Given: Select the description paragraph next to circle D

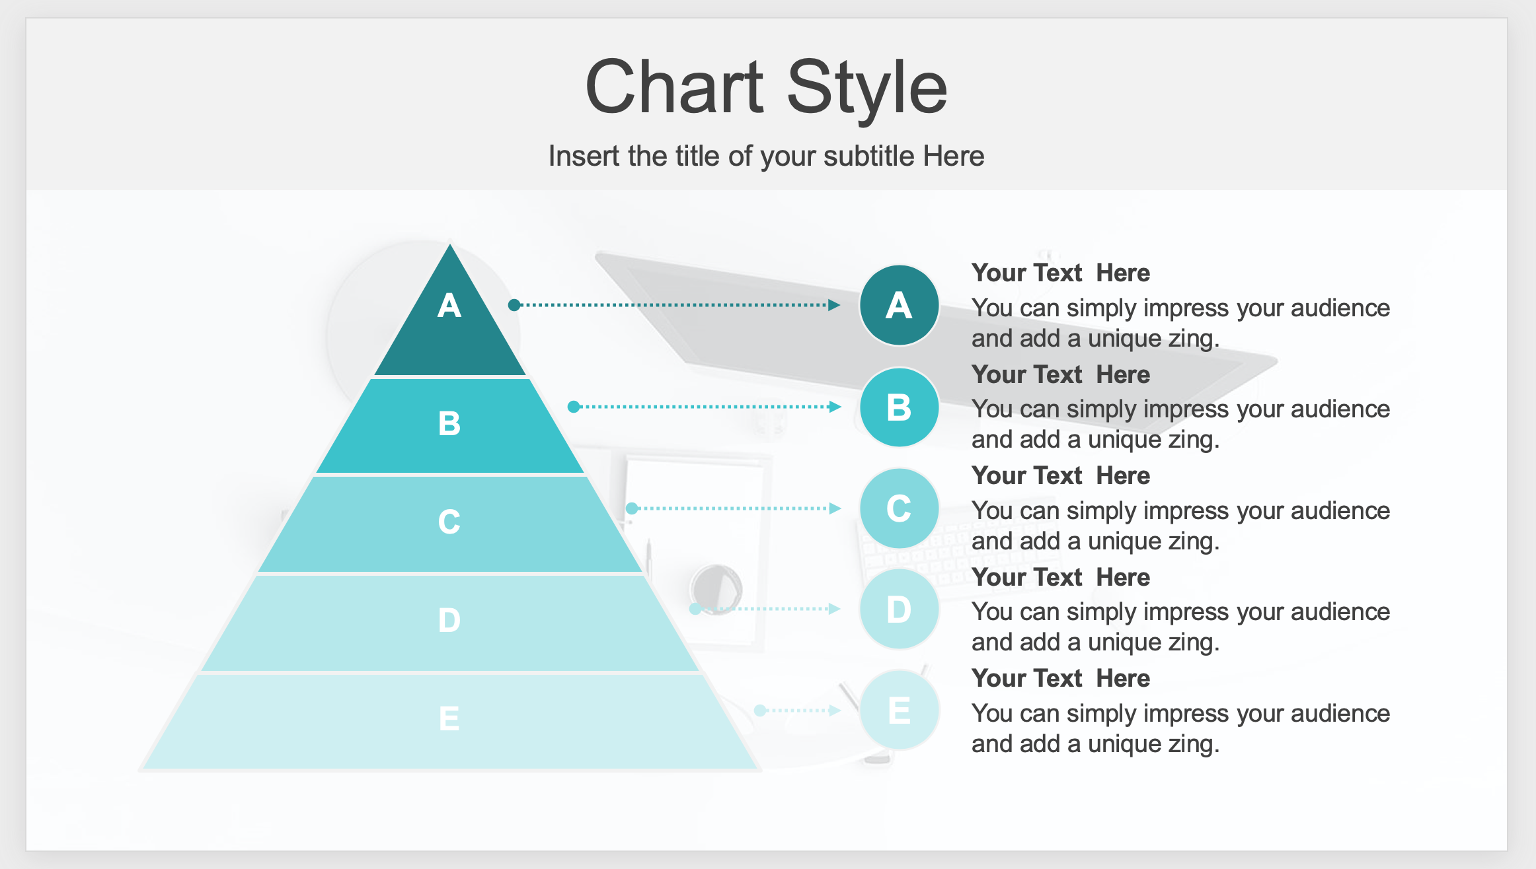Looking at the screenshot, I should pos(1180,627).
